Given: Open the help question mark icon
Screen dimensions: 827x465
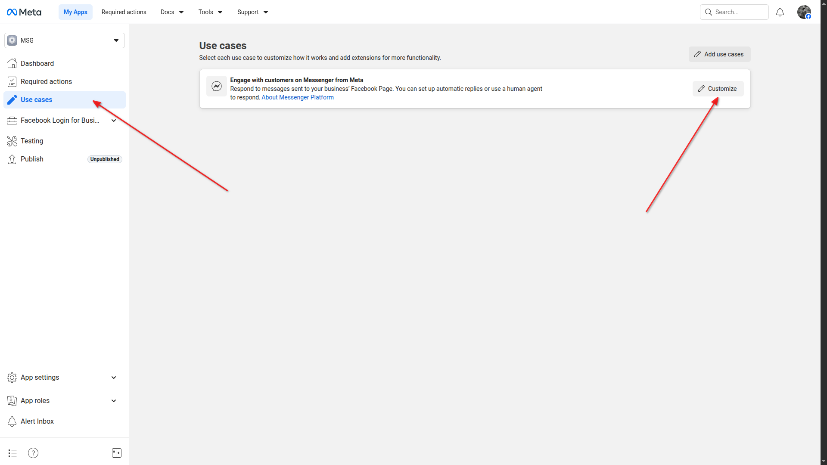Looking at the screenshot, I should (x=33, y=453).
